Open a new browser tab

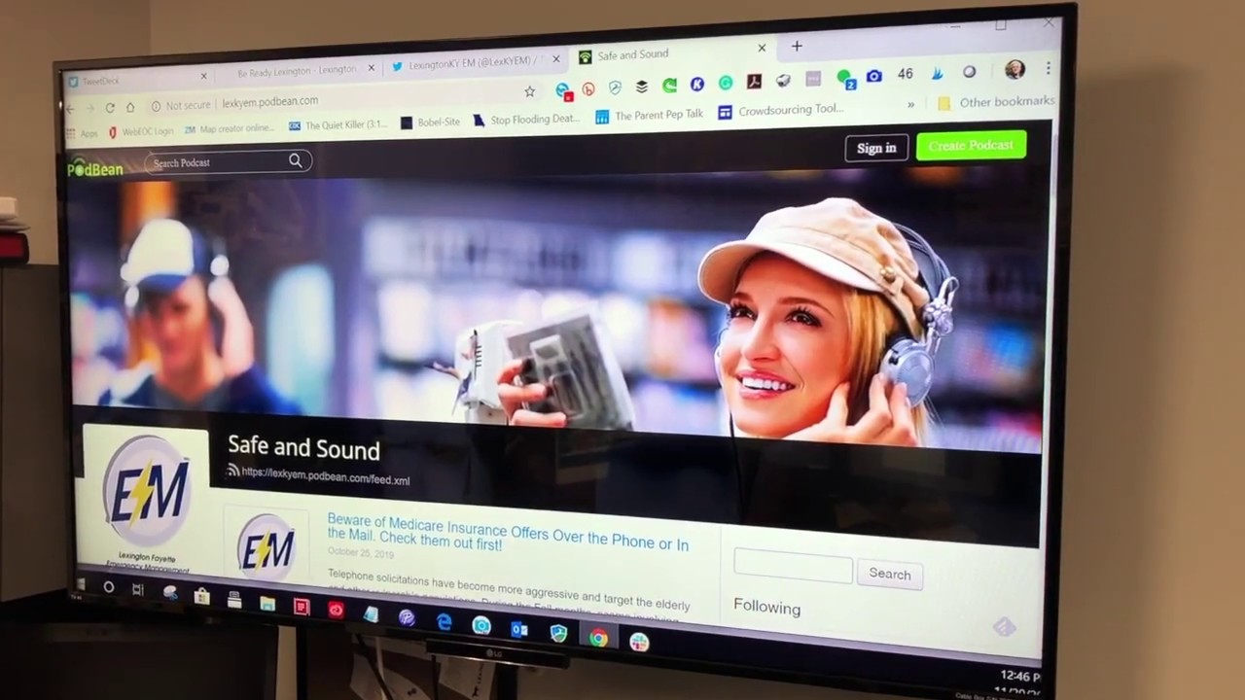[x=797, y=46]
